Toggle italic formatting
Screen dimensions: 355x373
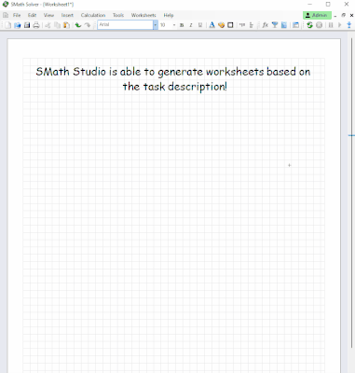tap(191, 25)
